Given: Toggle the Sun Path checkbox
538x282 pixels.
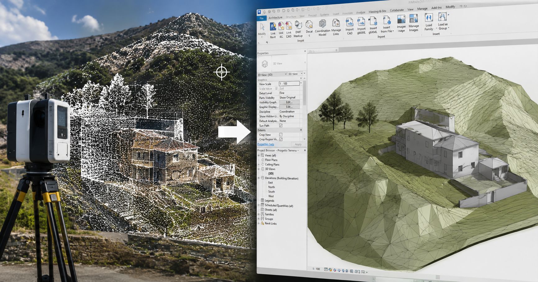Looking at the screenshot, I should pyautogui.click(x=281, y=126).
